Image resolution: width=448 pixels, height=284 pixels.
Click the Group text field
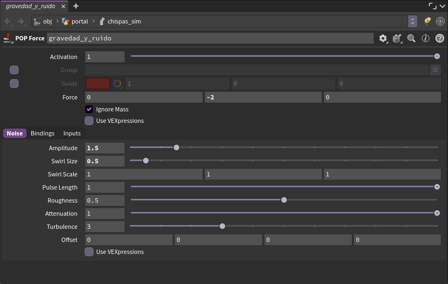[x=257, y=70]
